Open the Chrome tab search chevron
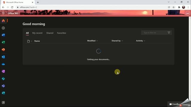 tap(169, 2)
